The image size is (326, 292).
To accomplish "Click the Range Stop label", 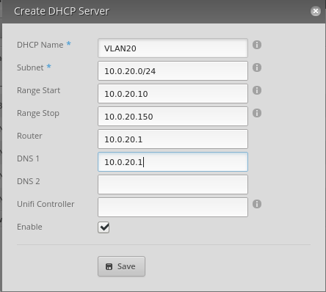I will (x=38, y=113).
